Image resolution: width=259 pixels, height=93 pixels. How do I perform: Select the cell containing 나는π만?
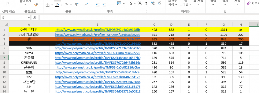point(29,82)
